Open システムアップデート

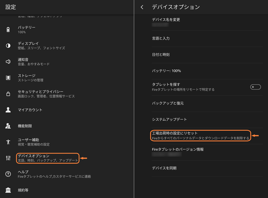(x=207, y=120)
